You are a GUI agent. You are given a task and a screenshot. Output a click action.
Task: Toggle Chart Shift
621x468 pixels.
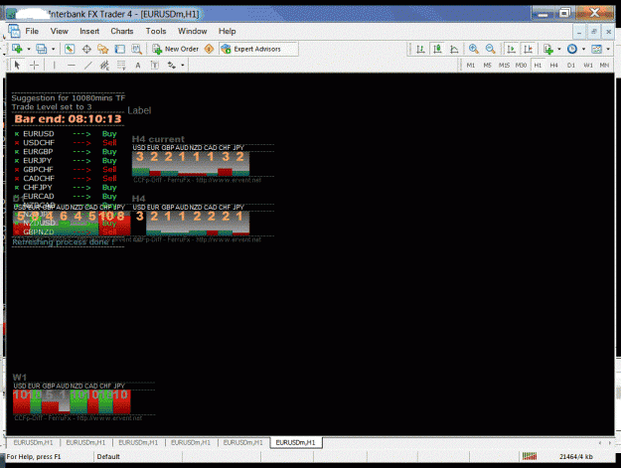pos(528,49)
